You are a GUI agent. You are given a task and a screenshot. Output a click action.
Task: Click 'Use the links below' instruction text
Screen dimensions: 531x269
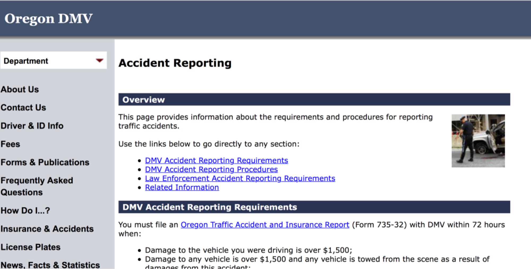point(209,144)
